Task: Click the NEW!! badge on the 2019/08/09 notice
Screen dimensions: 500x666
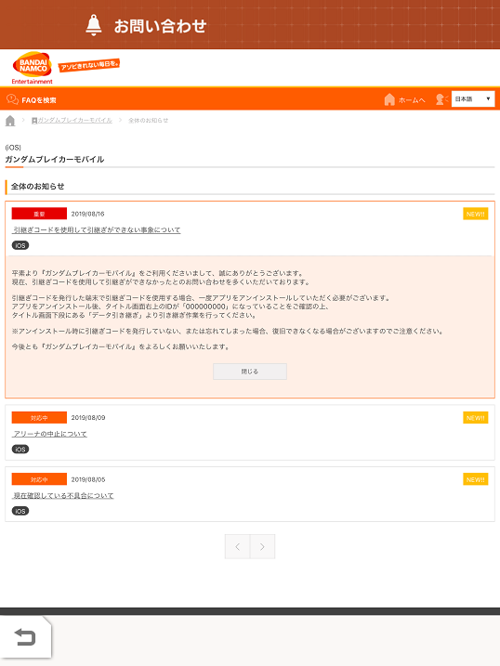Action: point(475,418)
